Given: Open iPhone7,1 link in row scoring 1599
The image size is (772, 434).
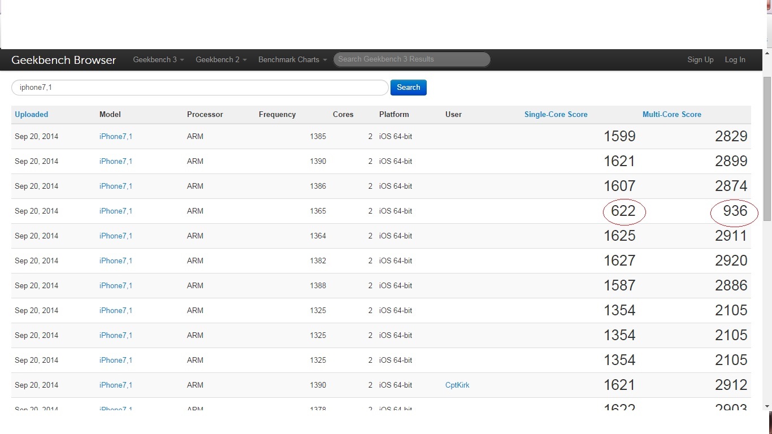Looking at the screenshot, I should coord(116,136).
